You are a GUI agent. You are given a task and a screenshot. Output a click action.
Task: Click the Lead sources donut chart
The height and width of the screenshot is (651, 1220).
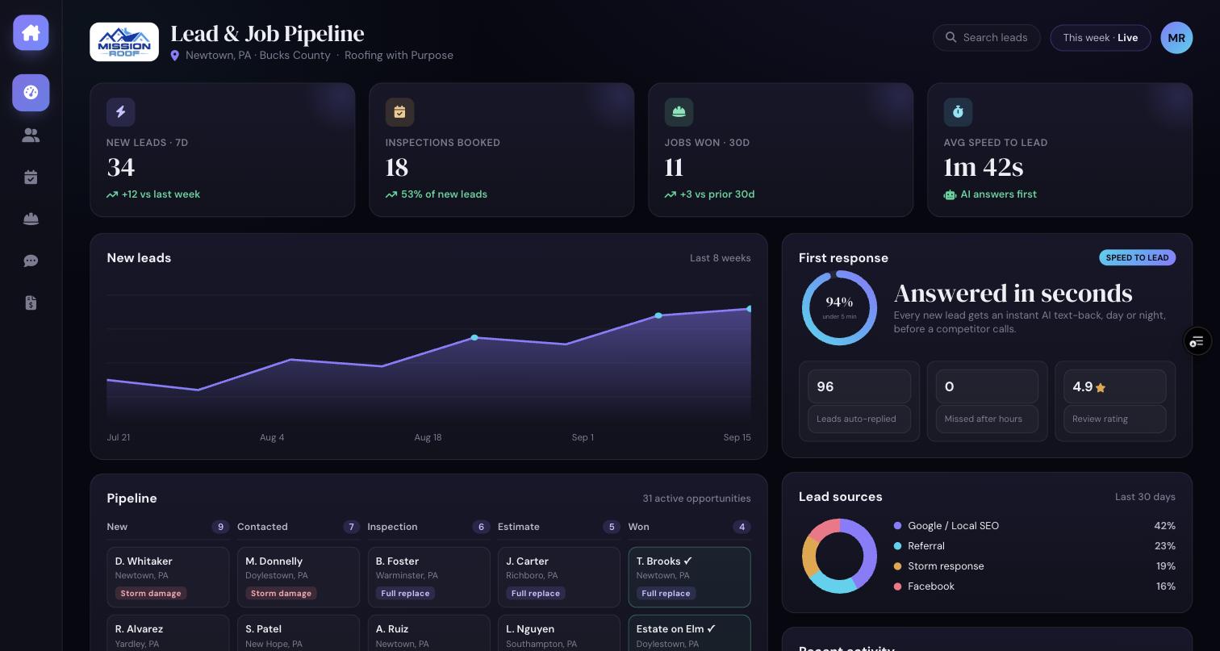tap(839, 556)
